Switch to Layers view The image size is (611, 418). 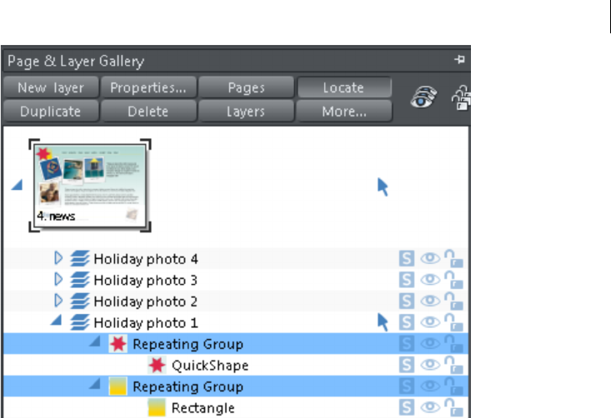pyautogui.click(x=246, y=112)
